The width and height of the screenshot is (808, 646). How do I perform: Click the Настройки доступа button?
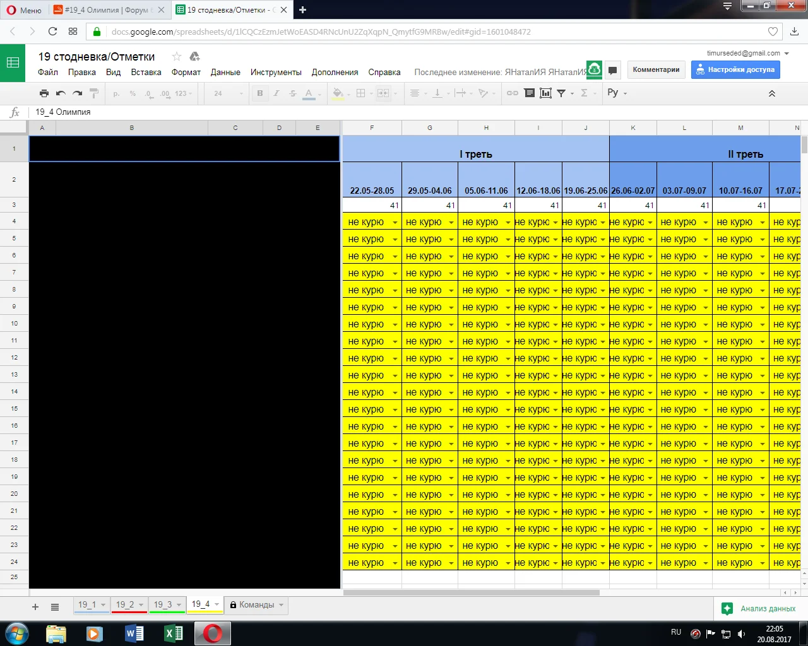click(735, 69)
